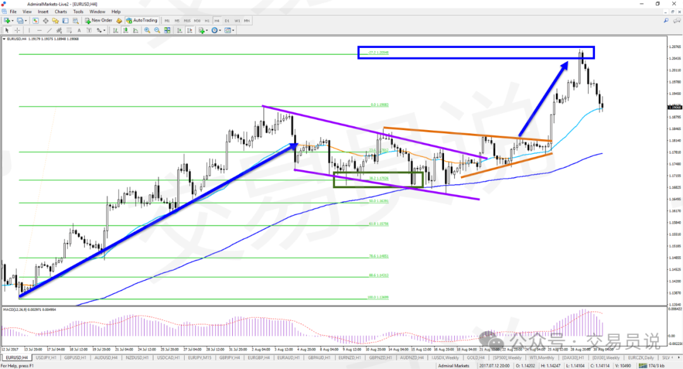Switch to the standard cursor mode
The width and height of the screenshot is (683, 369).
click(7, 30)
